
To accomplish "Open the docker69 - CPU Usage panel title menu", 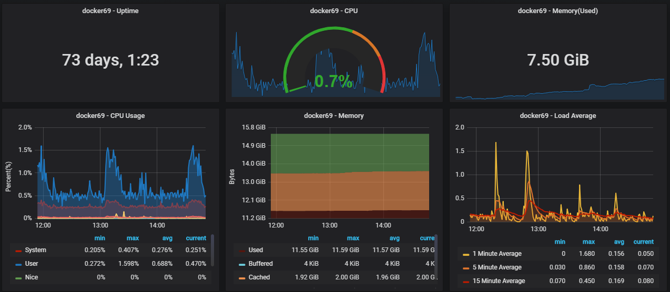I will point(110,115).
